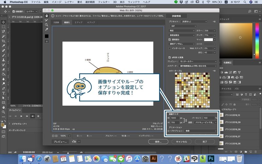Select the Zoom tool in Save for Web dialog
The image size is (262, 164).
click(47, 25)
